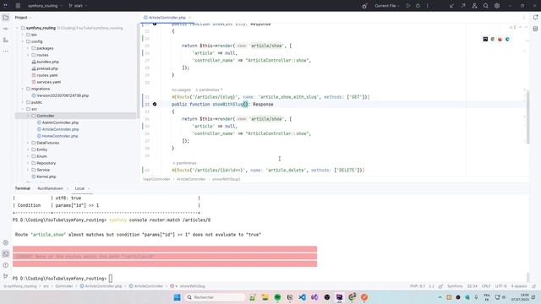Open Project view mode dropdown
The height and width of the screenshot is (304, 541).
click(x=23, y=17)
